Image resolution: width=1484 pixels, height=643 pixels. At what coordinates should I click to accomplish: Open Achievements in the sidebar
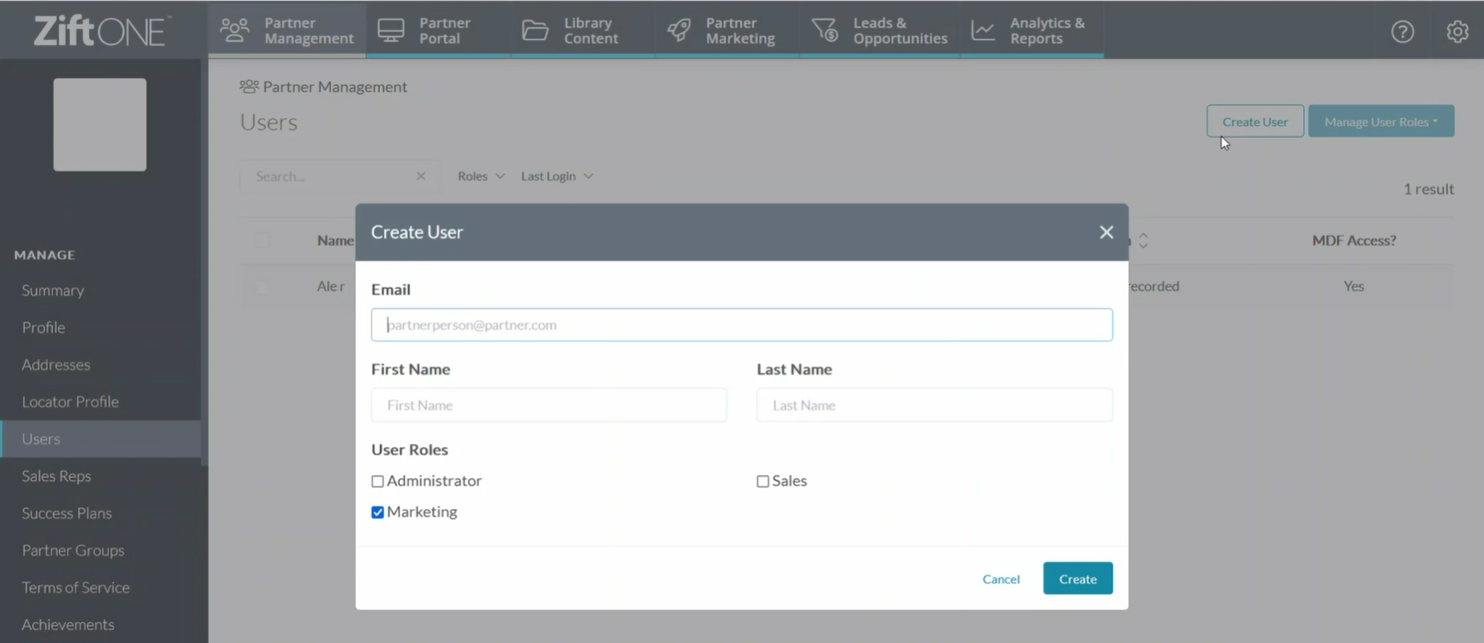pos(68,625)
